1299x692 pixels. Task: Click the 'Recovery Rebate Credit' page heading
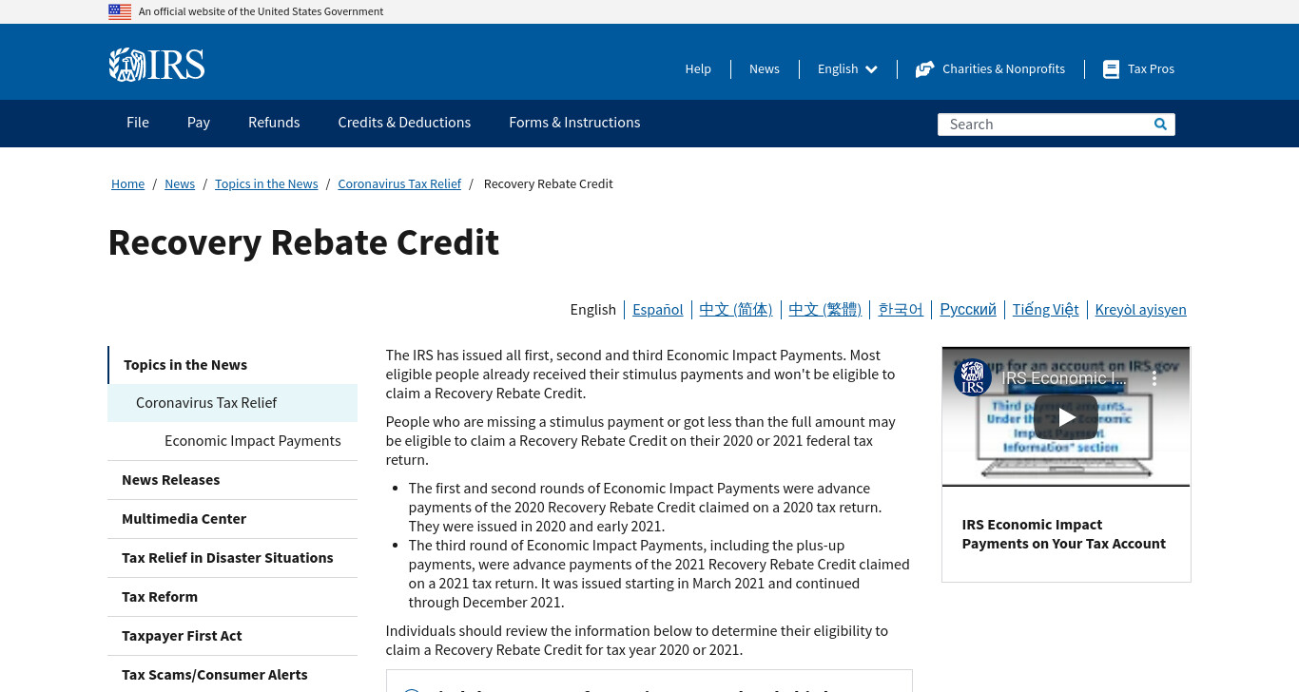tap(303, 242)
